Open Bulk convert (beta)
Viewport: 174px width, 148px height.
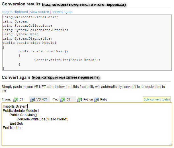click(x=157, y=99)
